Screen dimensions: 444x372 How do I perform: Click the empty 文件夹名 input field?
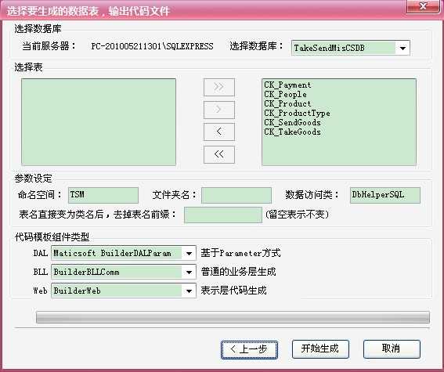pos(236,195)
